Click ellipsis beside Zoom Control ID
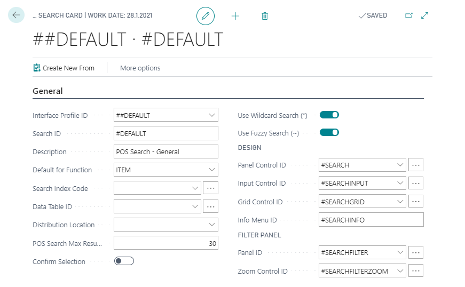 click(416, 271)
